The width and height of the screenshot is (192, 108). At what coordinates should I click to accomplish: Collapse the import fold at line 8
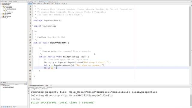pos(32,25)
